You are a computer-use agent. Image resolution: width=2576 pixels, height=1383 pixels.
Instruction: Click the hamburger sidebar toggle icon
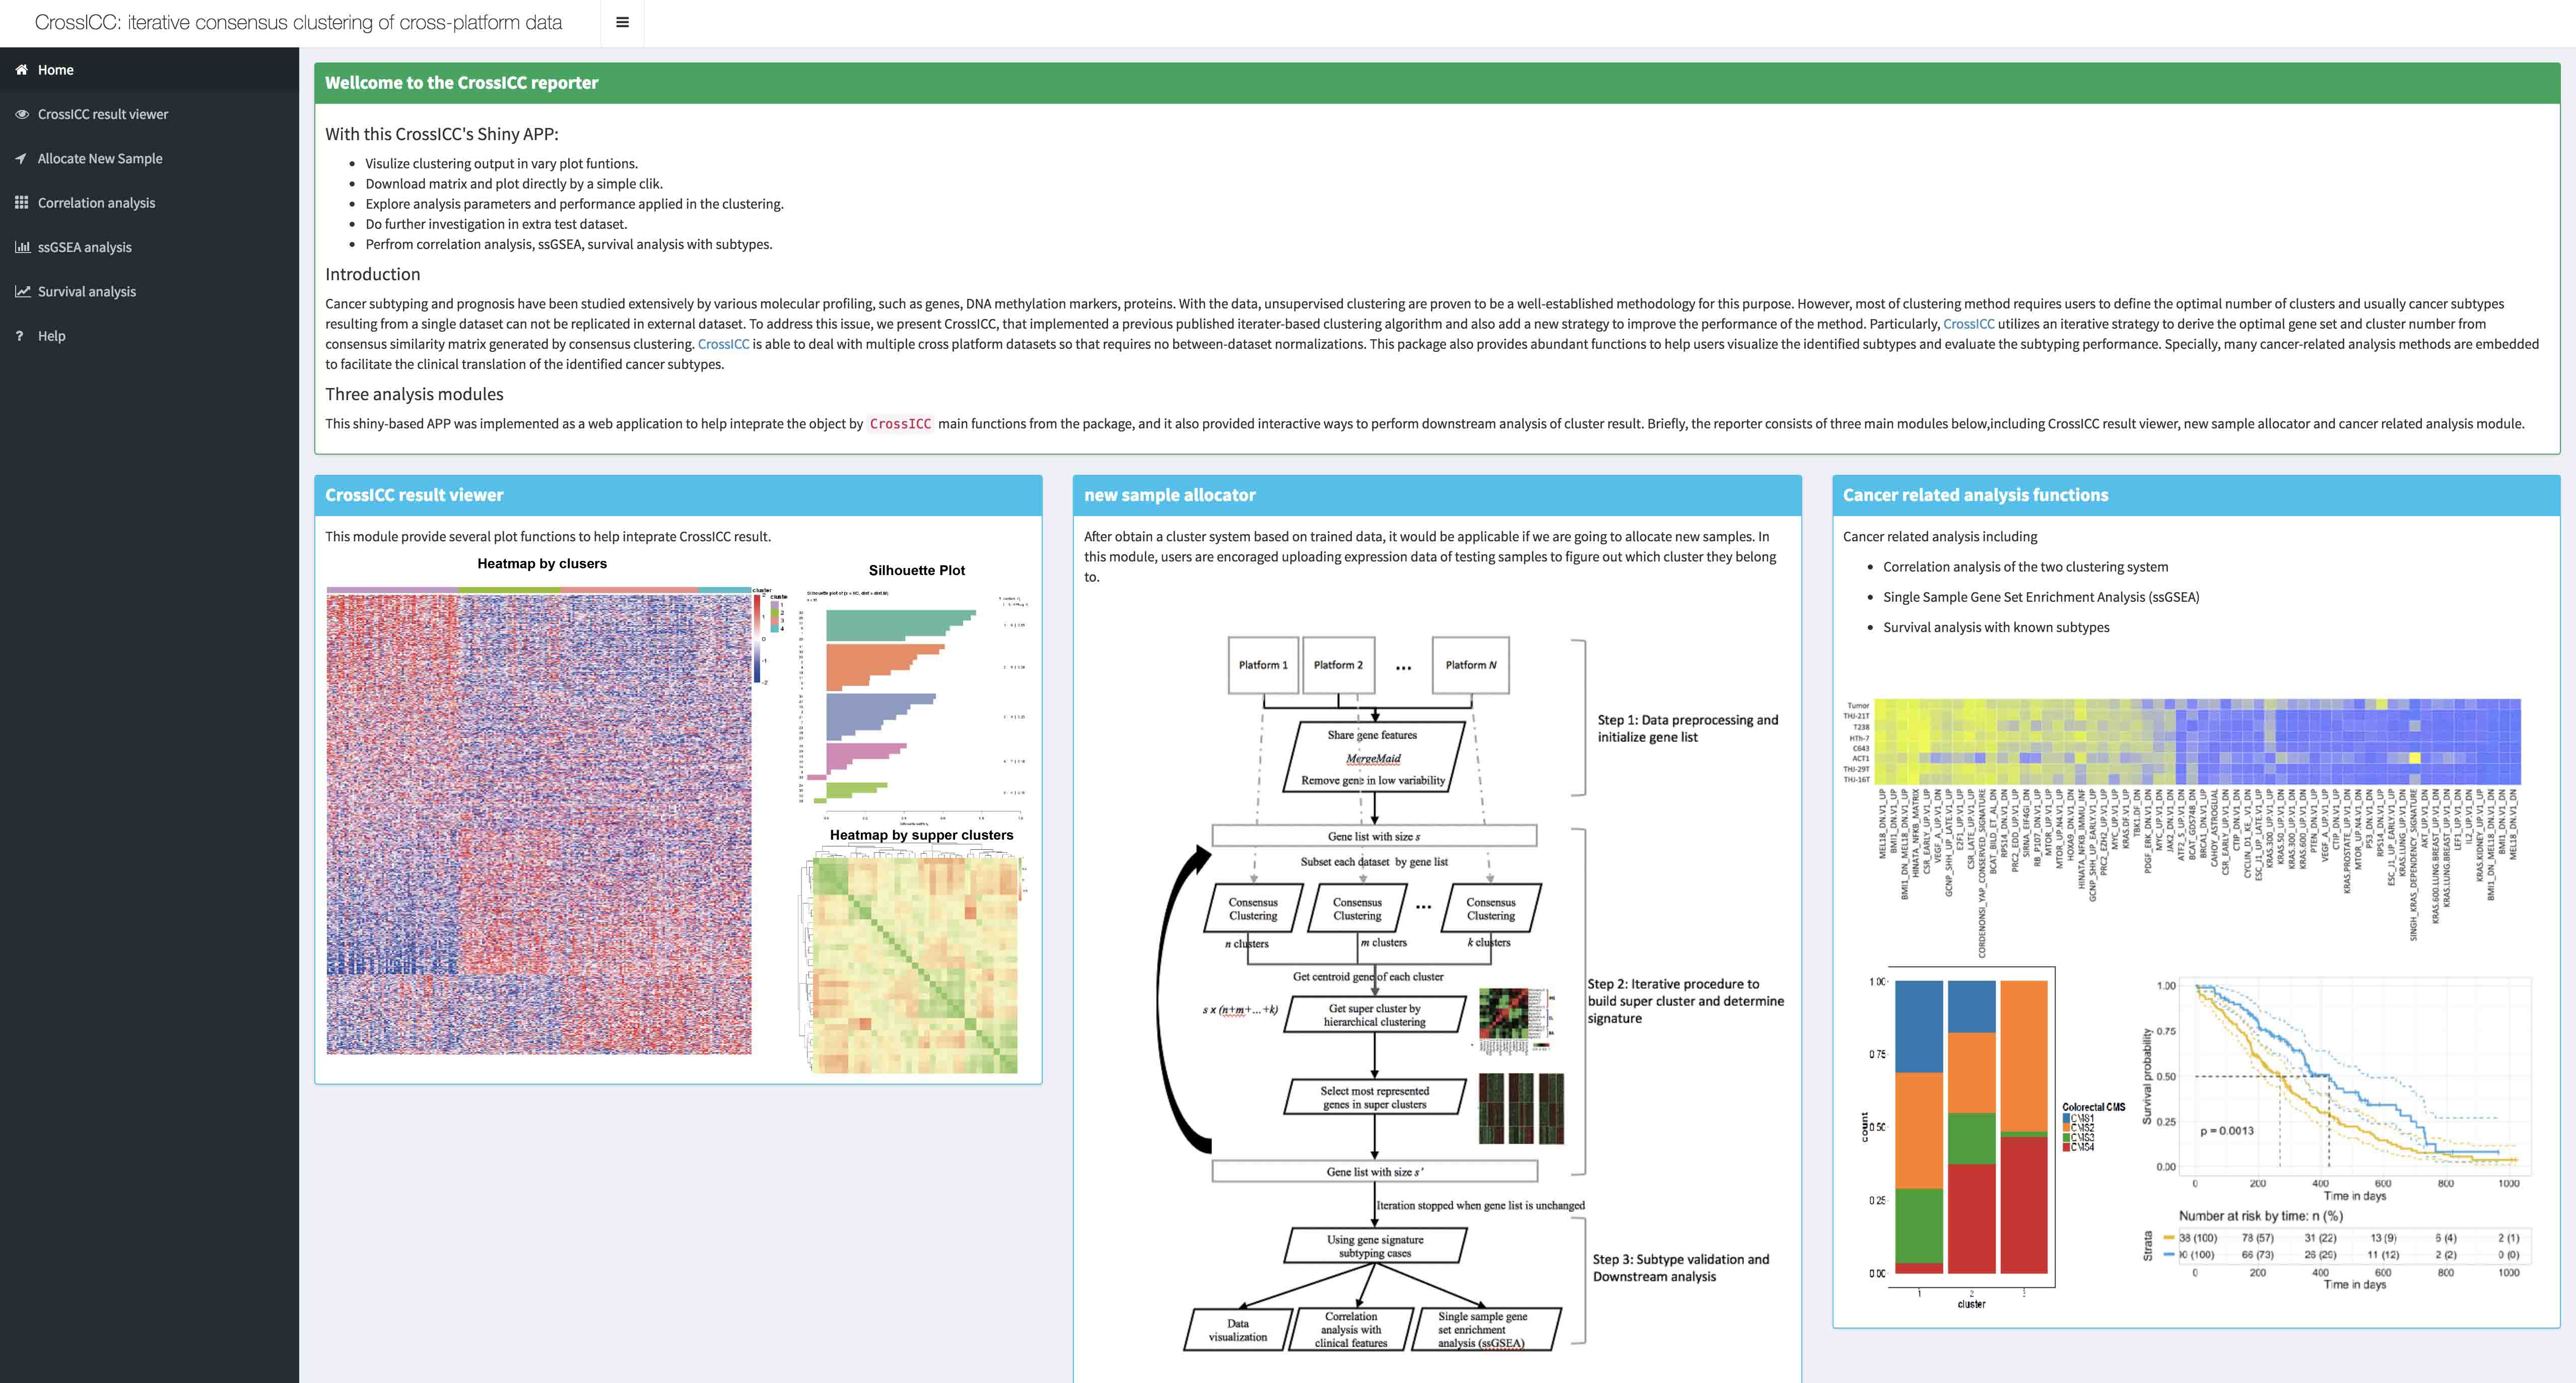(622, 22)
